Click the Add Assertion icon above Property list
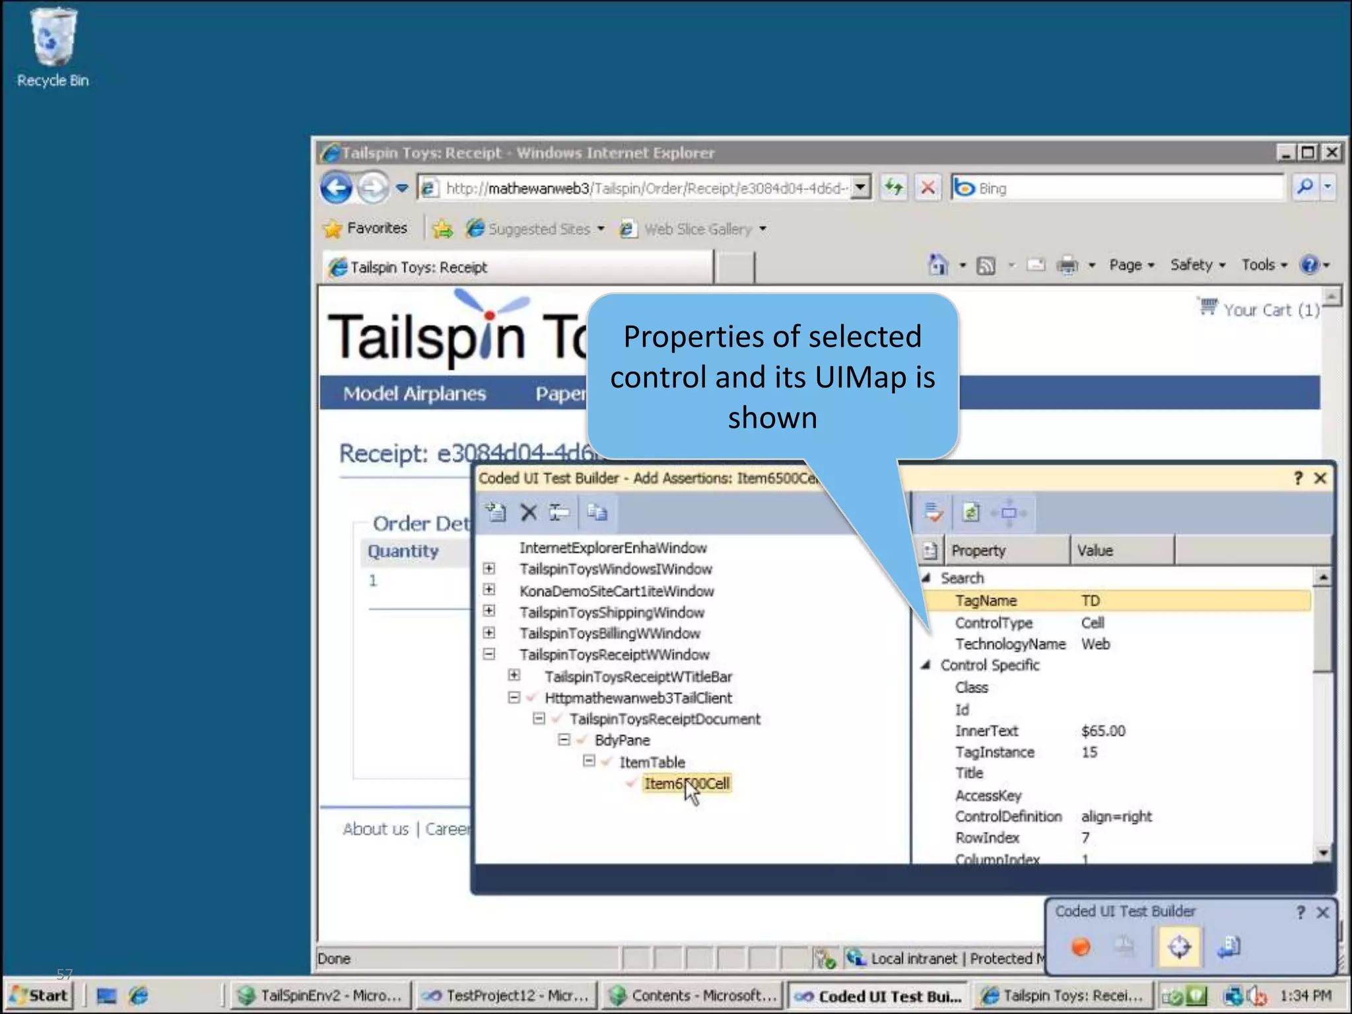 tap(933, 512)
